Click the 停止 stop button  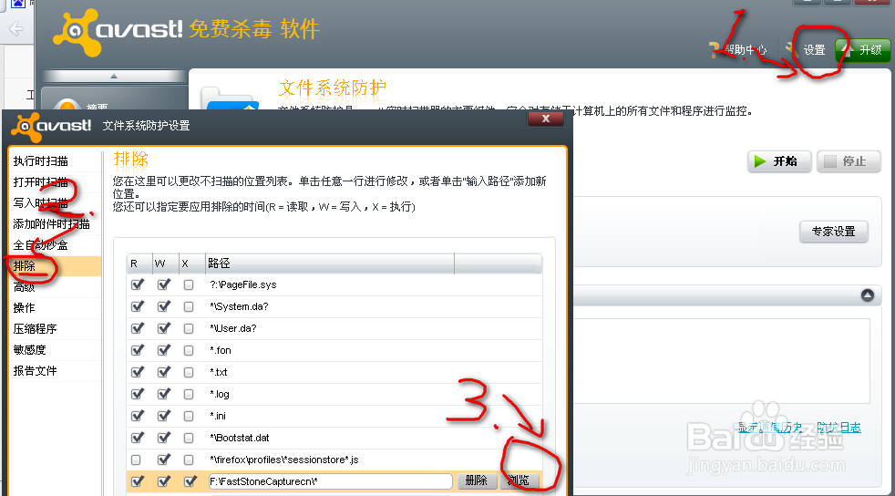tap(849, 161)
